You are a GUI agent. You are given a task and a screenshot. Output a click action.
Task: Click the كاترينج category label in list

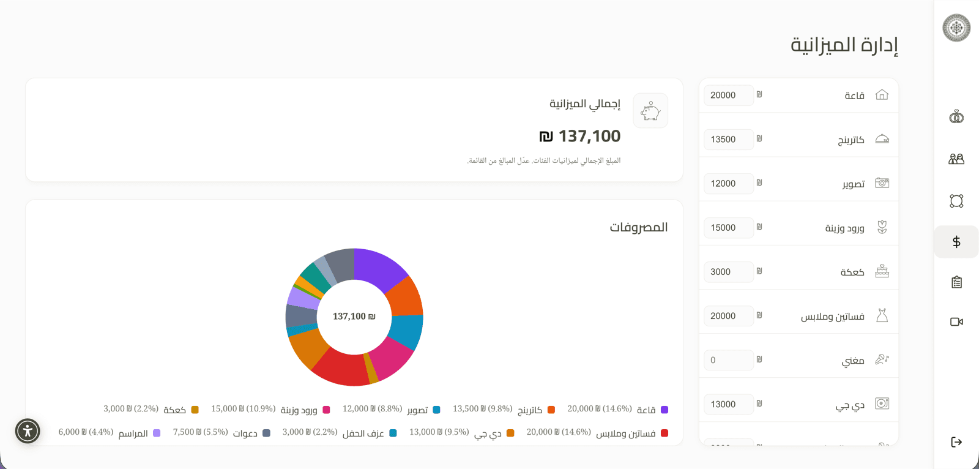(851, 140)
